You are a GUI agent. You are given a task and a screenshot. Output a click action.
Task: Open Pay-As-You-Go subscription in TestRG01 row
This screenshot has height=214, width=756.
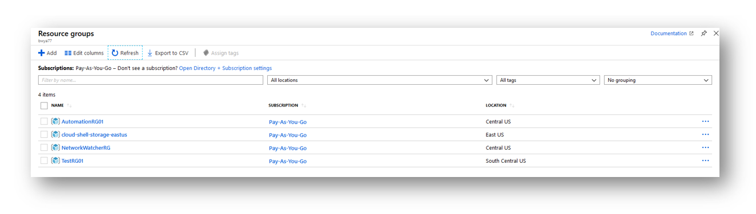288,161
